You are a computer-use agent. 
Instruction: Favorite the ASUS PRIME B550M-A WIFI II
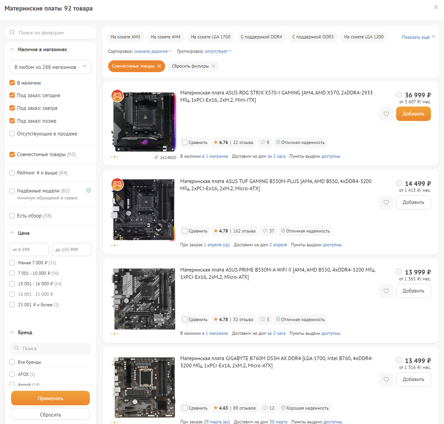coord(386,291)
